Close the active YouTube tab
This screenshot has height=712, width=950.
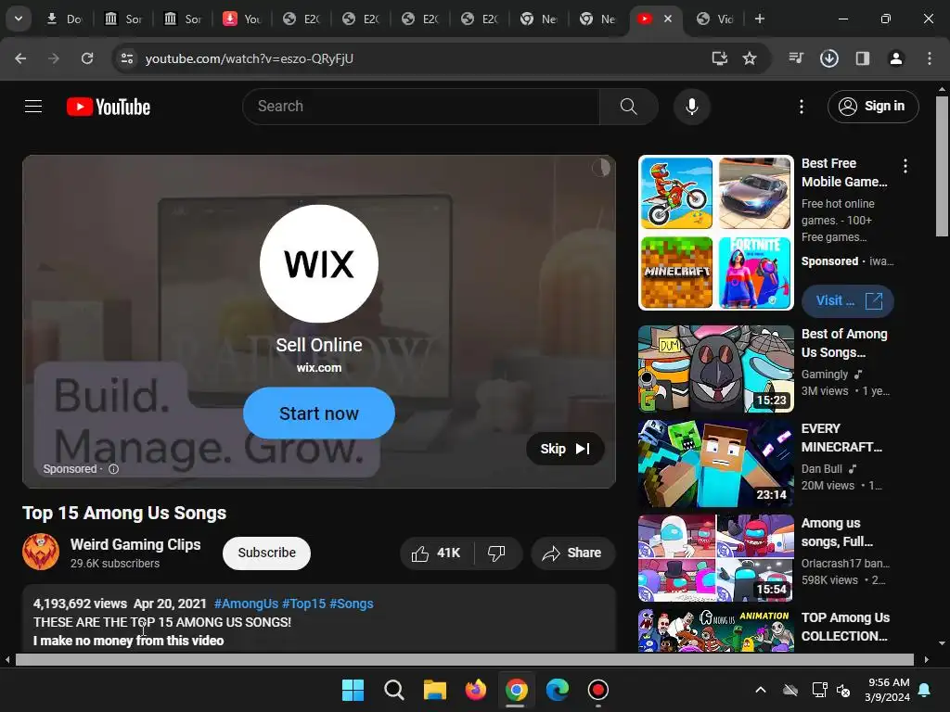point(668,19)
